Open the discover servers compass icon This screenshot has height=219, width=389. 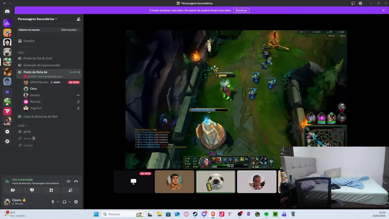click(7, 141)
